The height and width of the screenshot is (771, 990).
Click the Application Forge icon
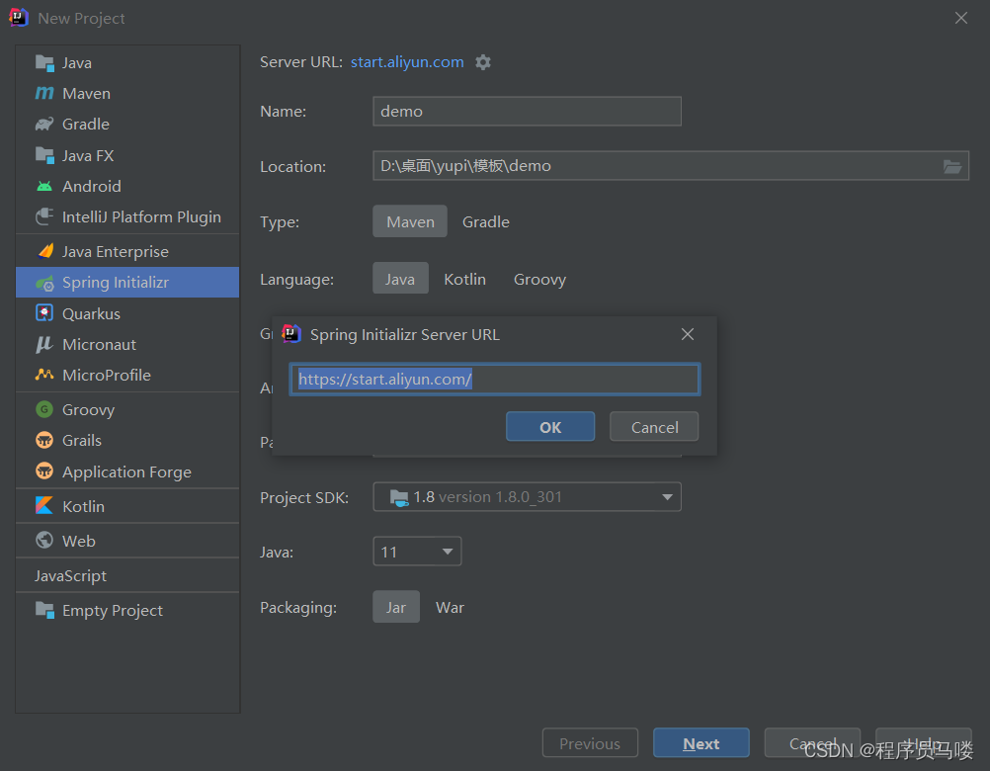(44, 471)
